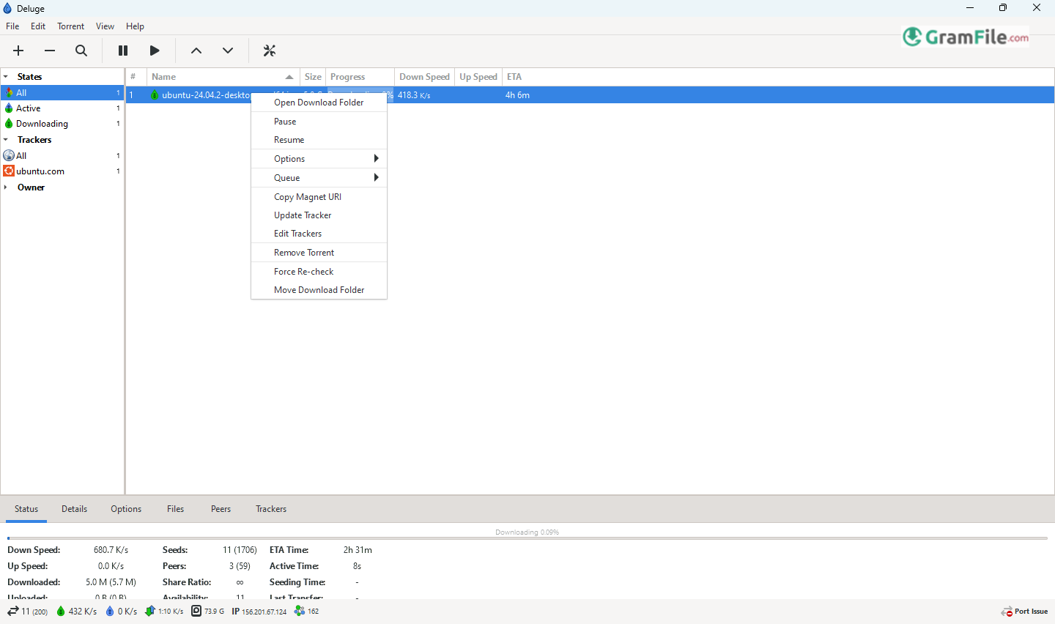Image resolution: width=1055 pixels, height=624 pixels.
Task: Open the filter search magnifier icon
Action: click(81, 51)
